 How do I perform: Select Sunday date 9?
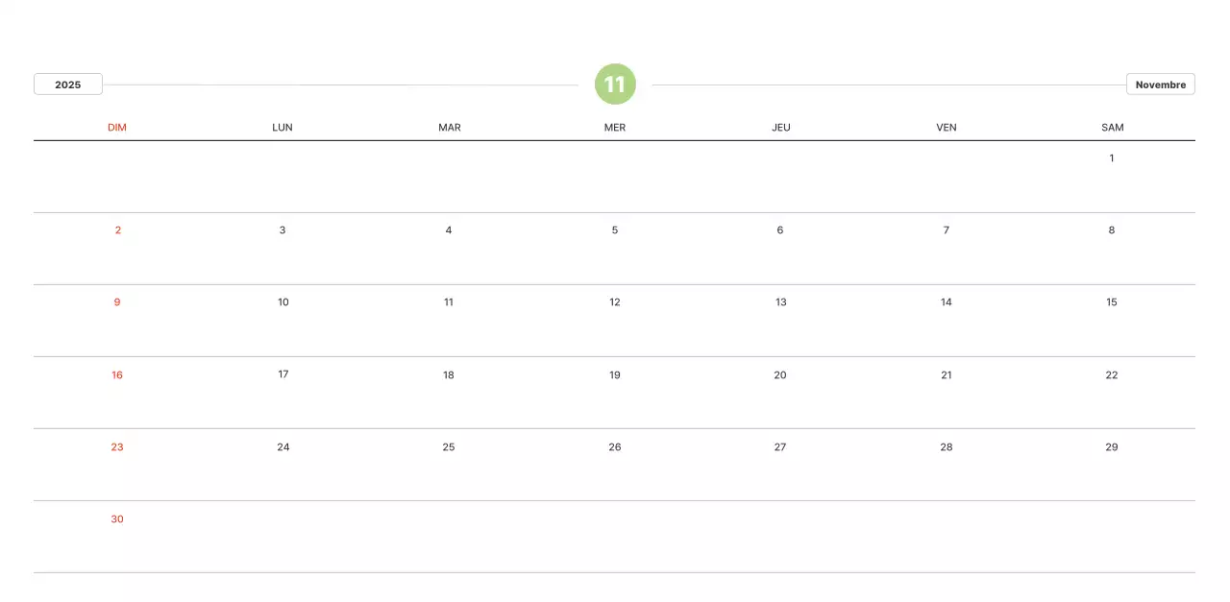(x=117, y=302)
